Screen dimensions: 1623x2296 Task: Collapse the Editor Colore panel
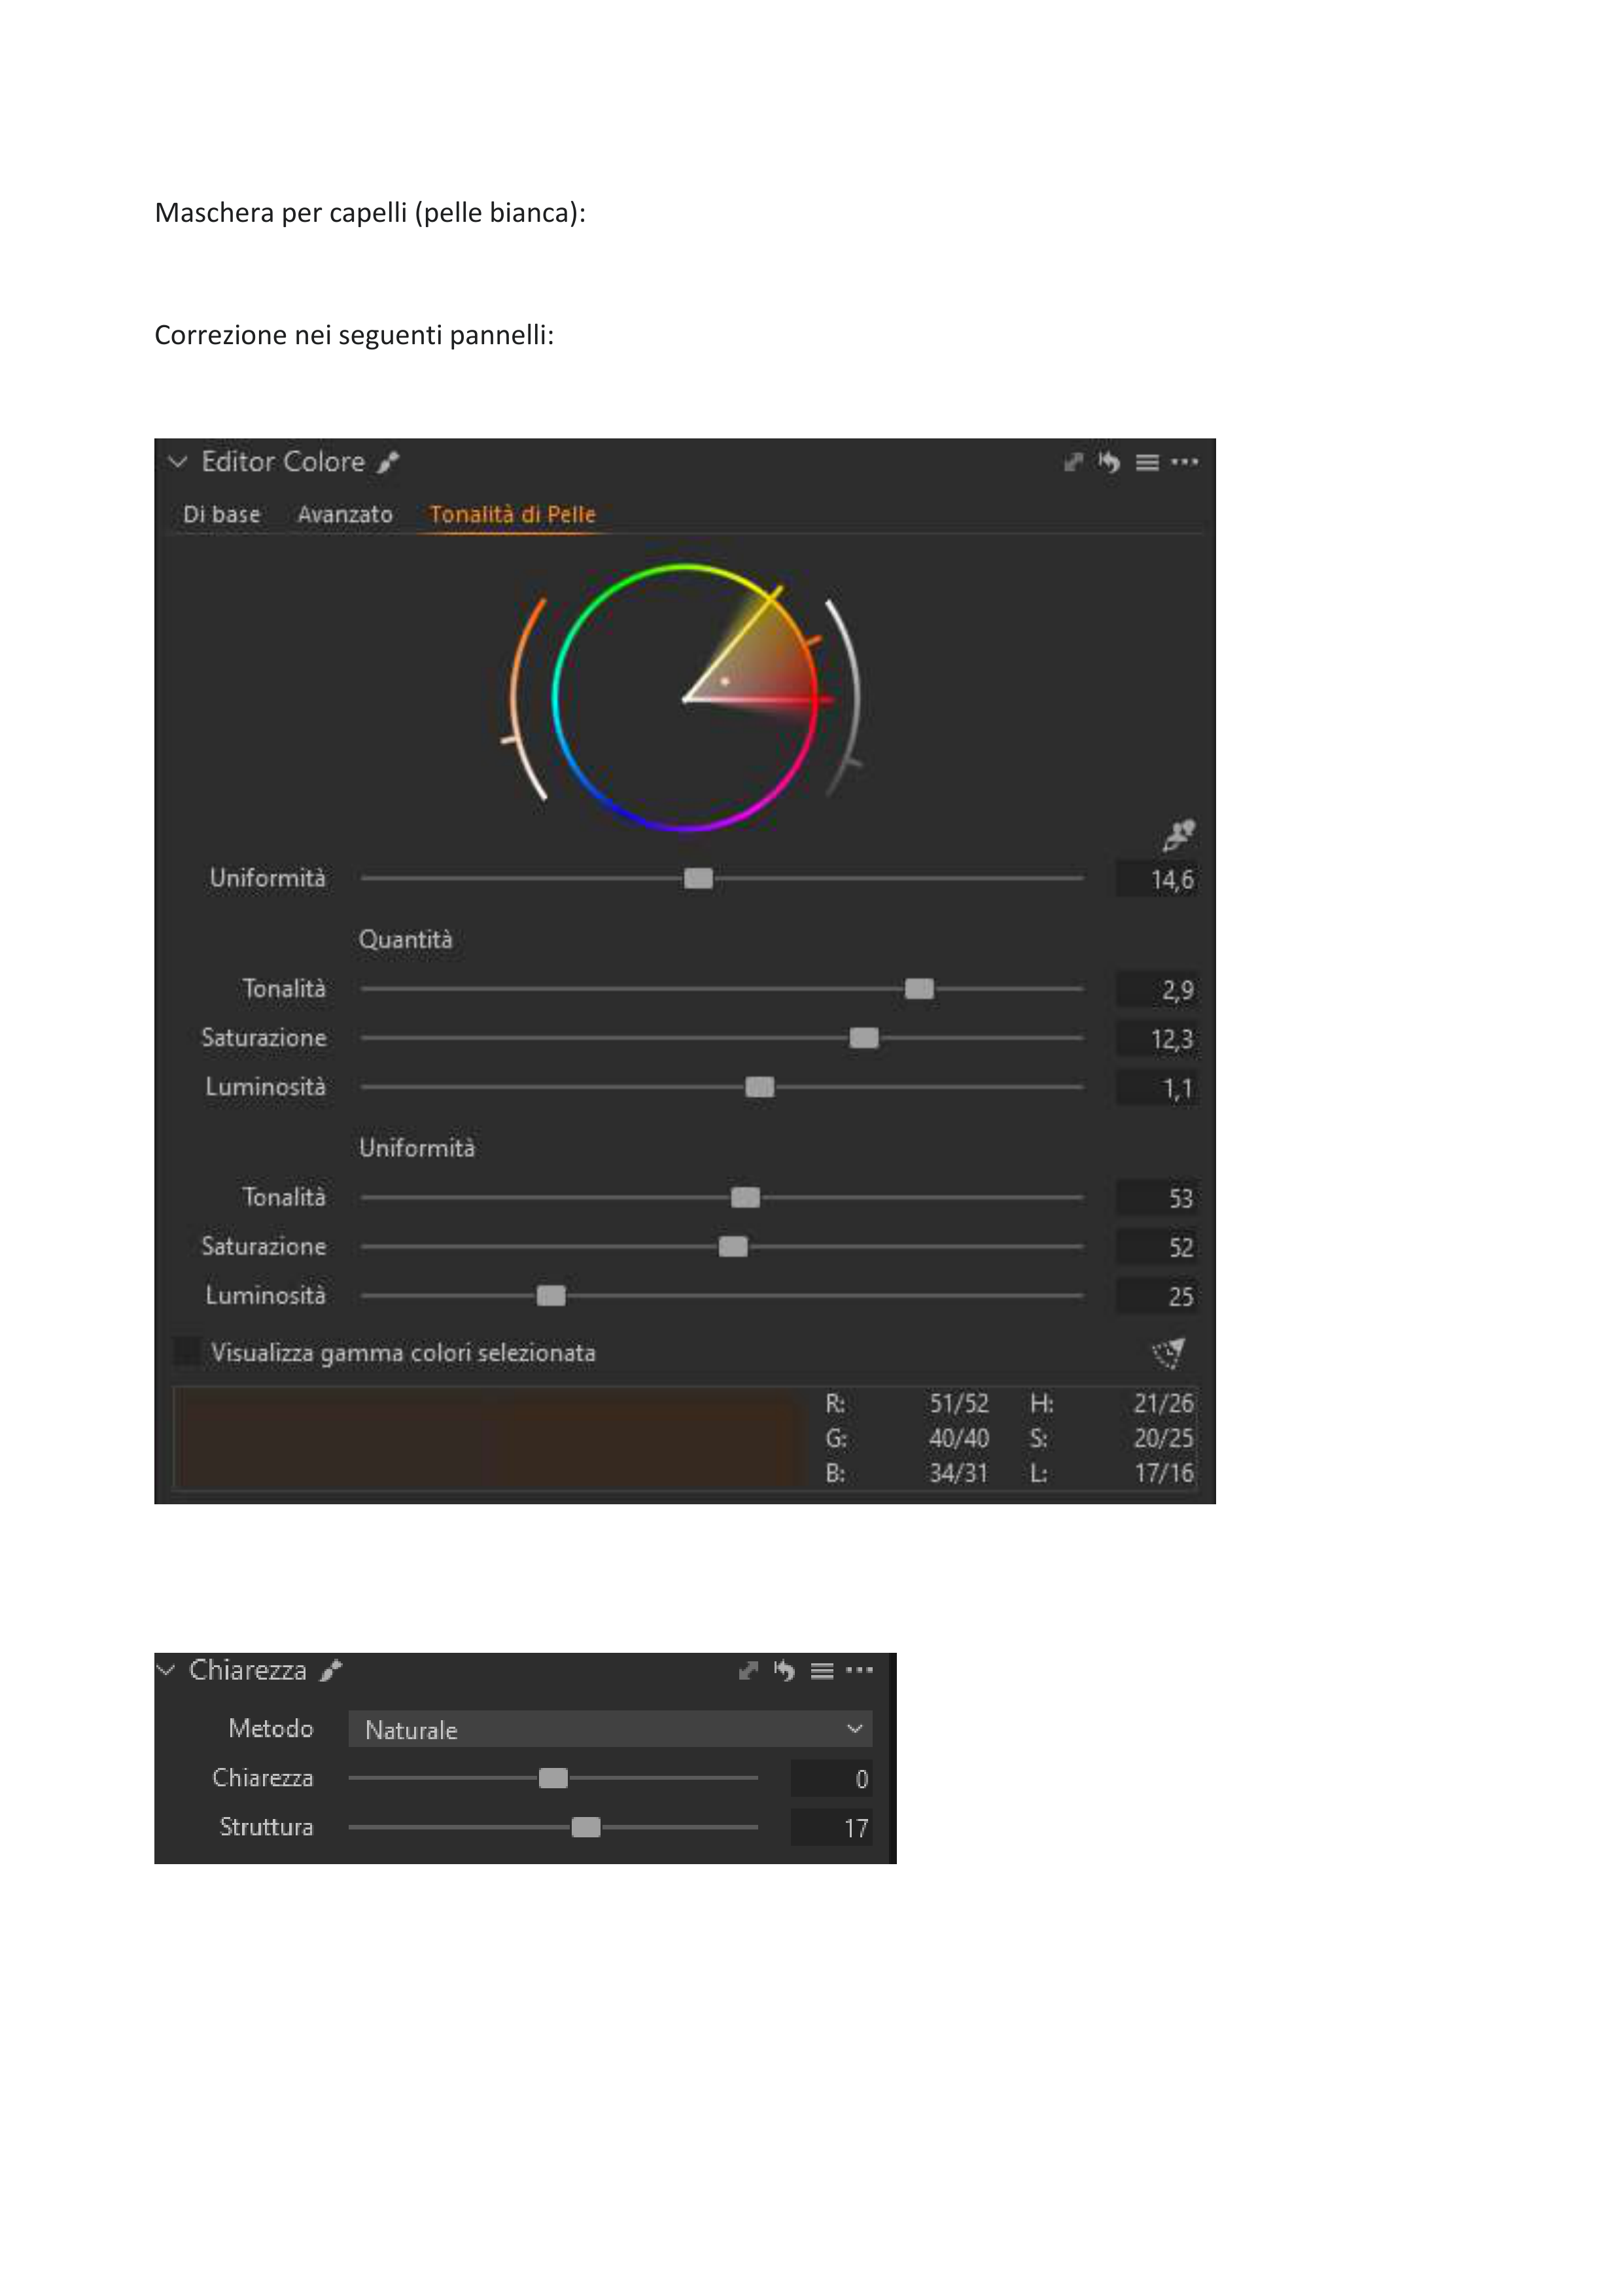tap(178, 462)
